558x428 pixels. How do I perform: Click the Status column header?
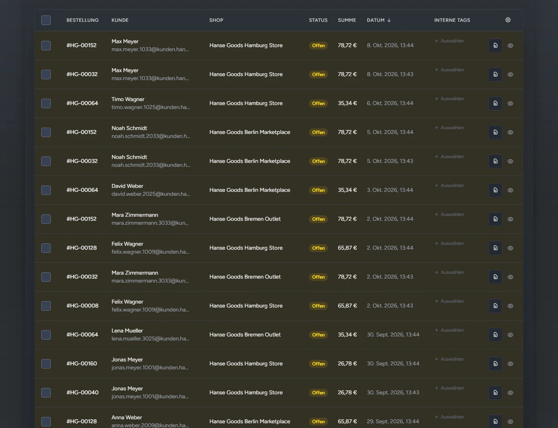pyautogui.click(x=318, y=20)
